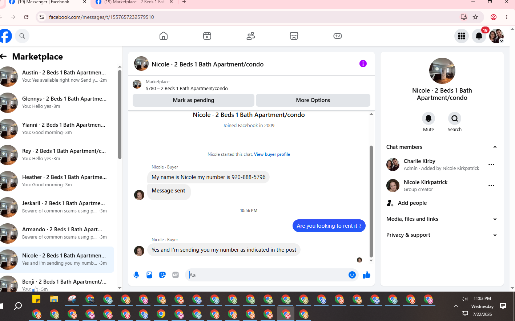Screen dimensions: 515x321
Task: Expand Media, files and links section
Action: 495,219
